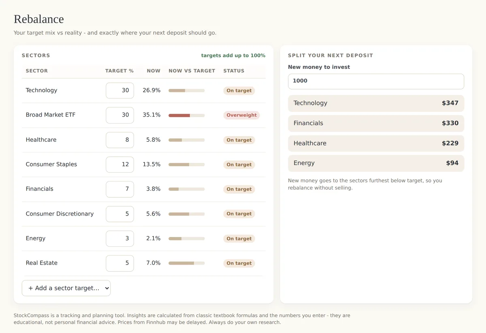The height and width of the screenshot is (333, 486).
Task: Click the SECTORS panel heading
Action: point(36,55)
